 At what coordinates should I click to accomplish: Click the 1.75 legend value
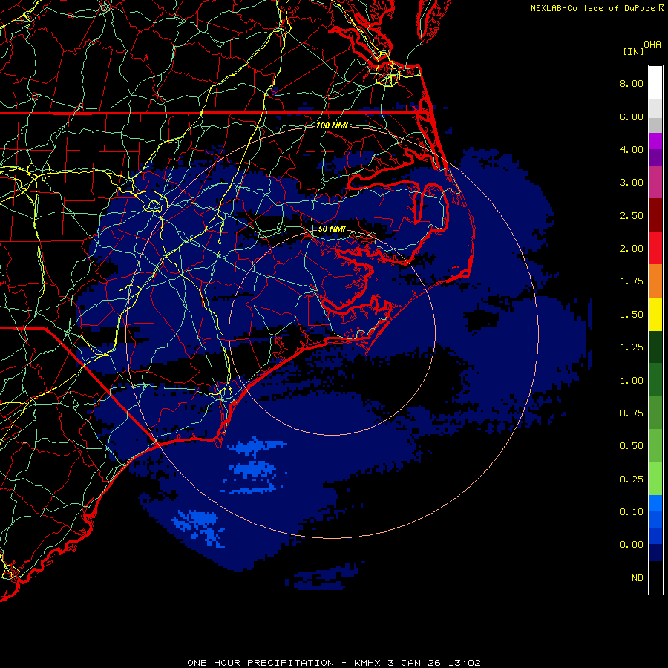coord(632,281)
